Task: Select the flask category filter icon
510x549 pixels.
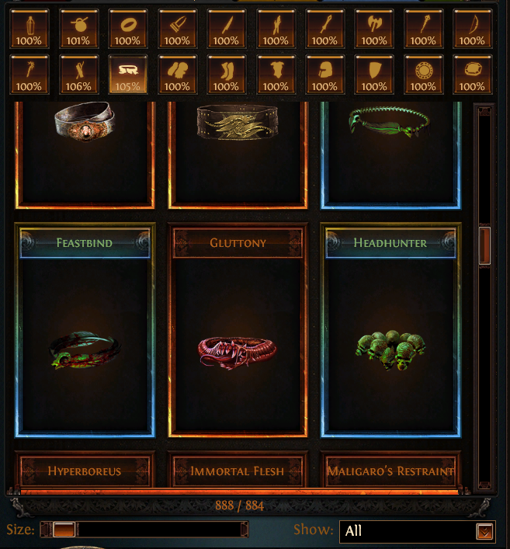Action: coord(29,29)
